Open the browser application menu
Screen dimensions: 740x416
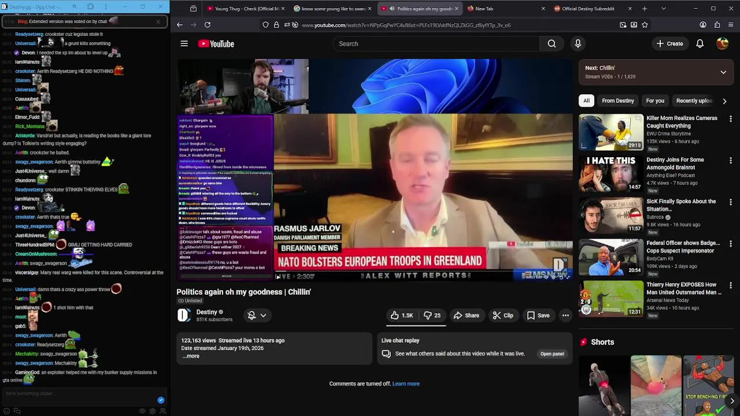[731, 25]
